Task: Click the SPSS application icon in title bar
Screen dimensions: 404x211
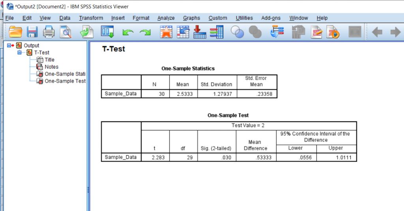Action: point(10,6)
